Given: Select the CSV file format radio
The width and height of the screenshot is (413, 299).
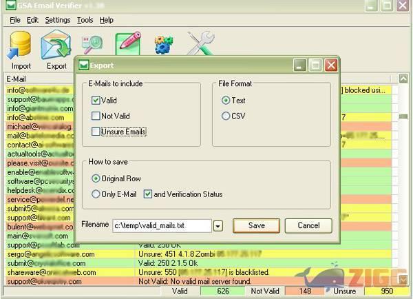Looking at the screenshot, I should click(x=226, y=116).
